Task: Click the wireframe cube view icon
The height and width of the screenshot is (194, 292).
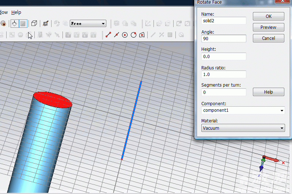Action: click(34, 23)
